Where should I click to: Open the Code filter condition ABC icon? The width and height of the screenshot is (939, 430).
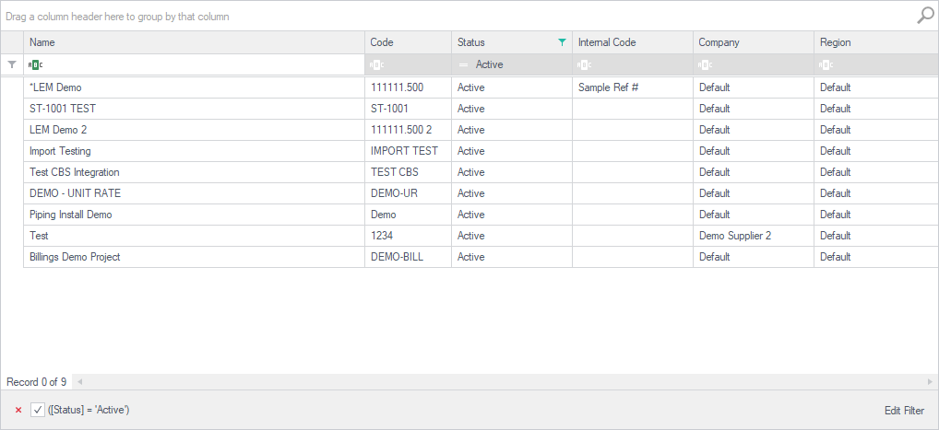coord(376,64)
